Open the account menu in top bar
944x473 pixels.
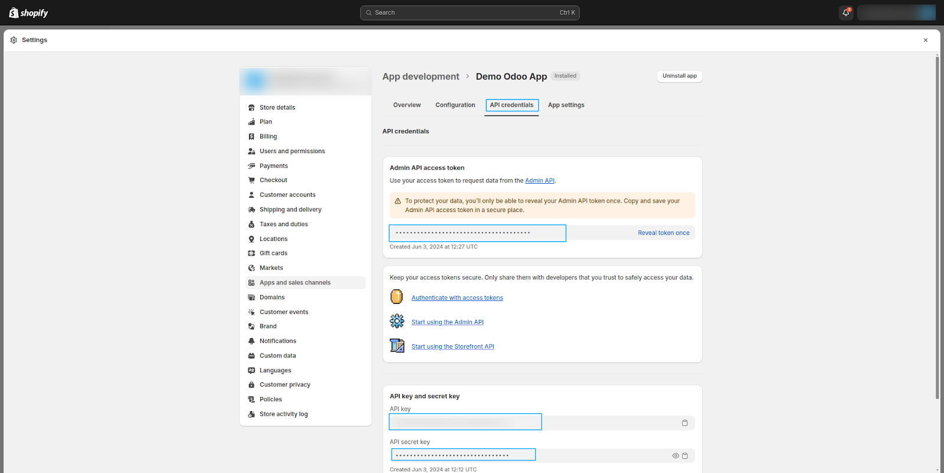pyautogui.click(x=897, y=12)
